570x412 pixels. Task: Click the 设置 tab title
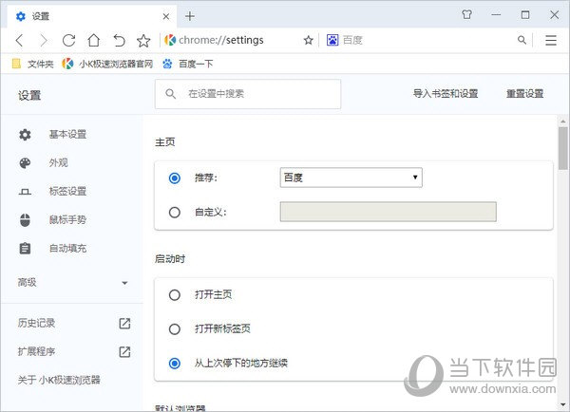tap(40, 16)
